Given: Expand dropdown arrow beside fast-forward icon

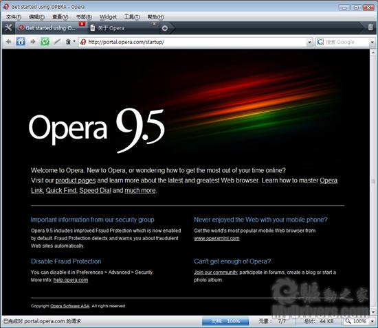Looking at the screenshot, I should coord(74,42).
